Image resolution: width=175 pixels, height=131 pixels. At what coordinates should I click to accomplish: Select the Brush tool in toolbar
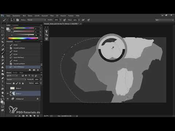pyautogui.click(x=3, y=53)
